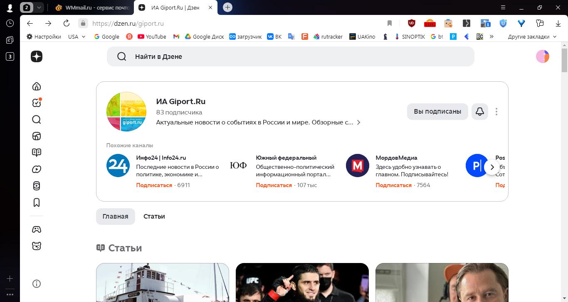Open the 'загрузчик' bookmark

[246, 37]
